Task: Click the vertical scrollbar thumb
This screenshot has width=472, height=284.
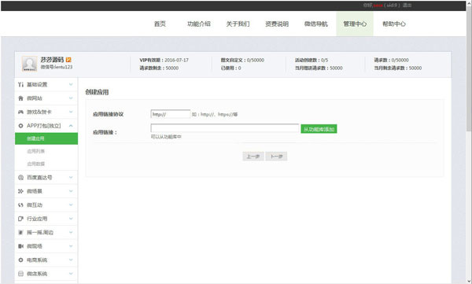Action: pos(469,69)
